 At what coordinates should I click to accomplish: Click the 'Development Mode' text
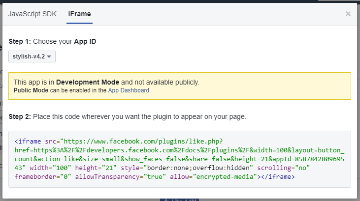(88, 82)
